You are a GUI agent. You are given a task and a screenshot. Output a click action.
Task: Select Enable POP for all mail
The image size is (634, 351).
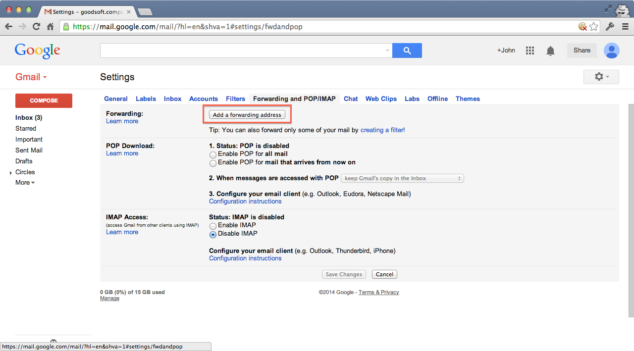213,154
